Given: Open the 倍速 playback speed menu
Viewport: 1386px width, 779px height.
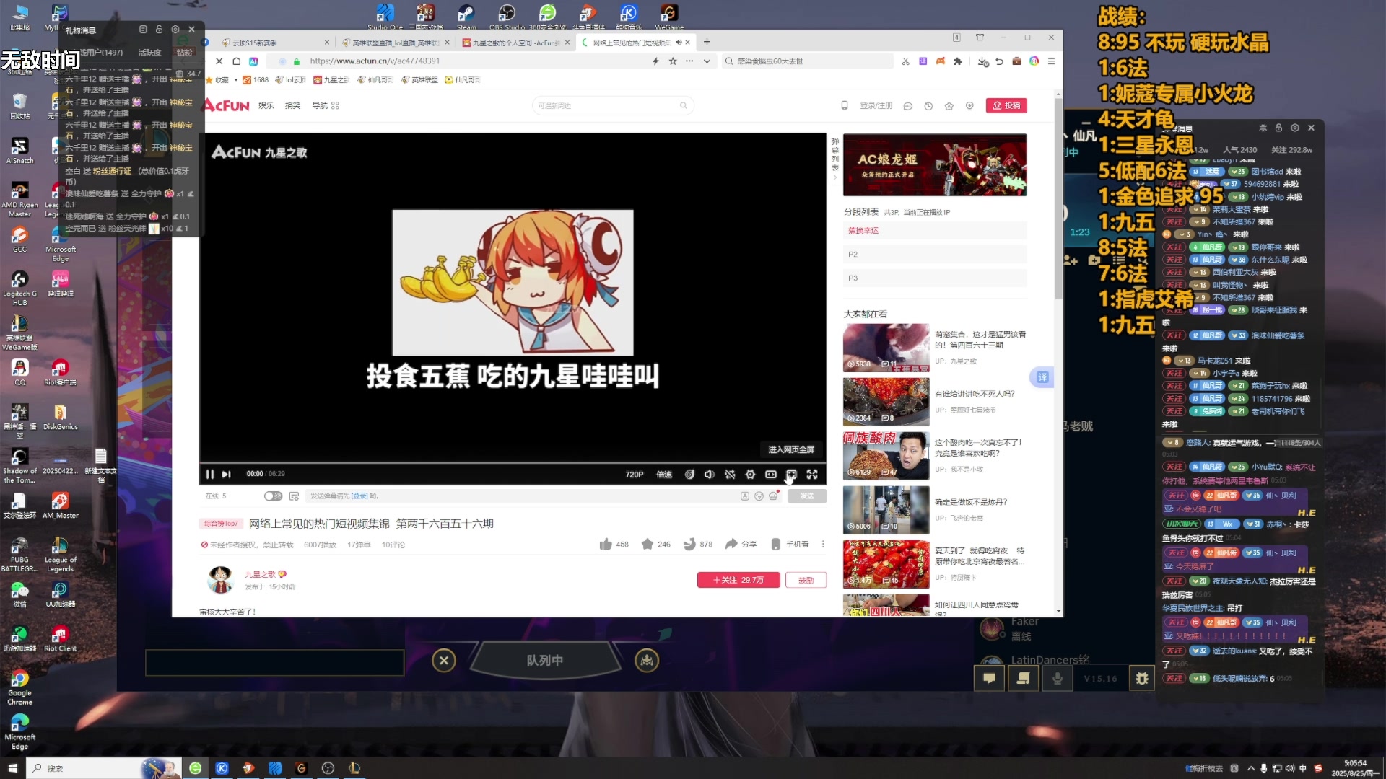Looking at the screenshot, I should pyautogui.click(x=664, y=474).
